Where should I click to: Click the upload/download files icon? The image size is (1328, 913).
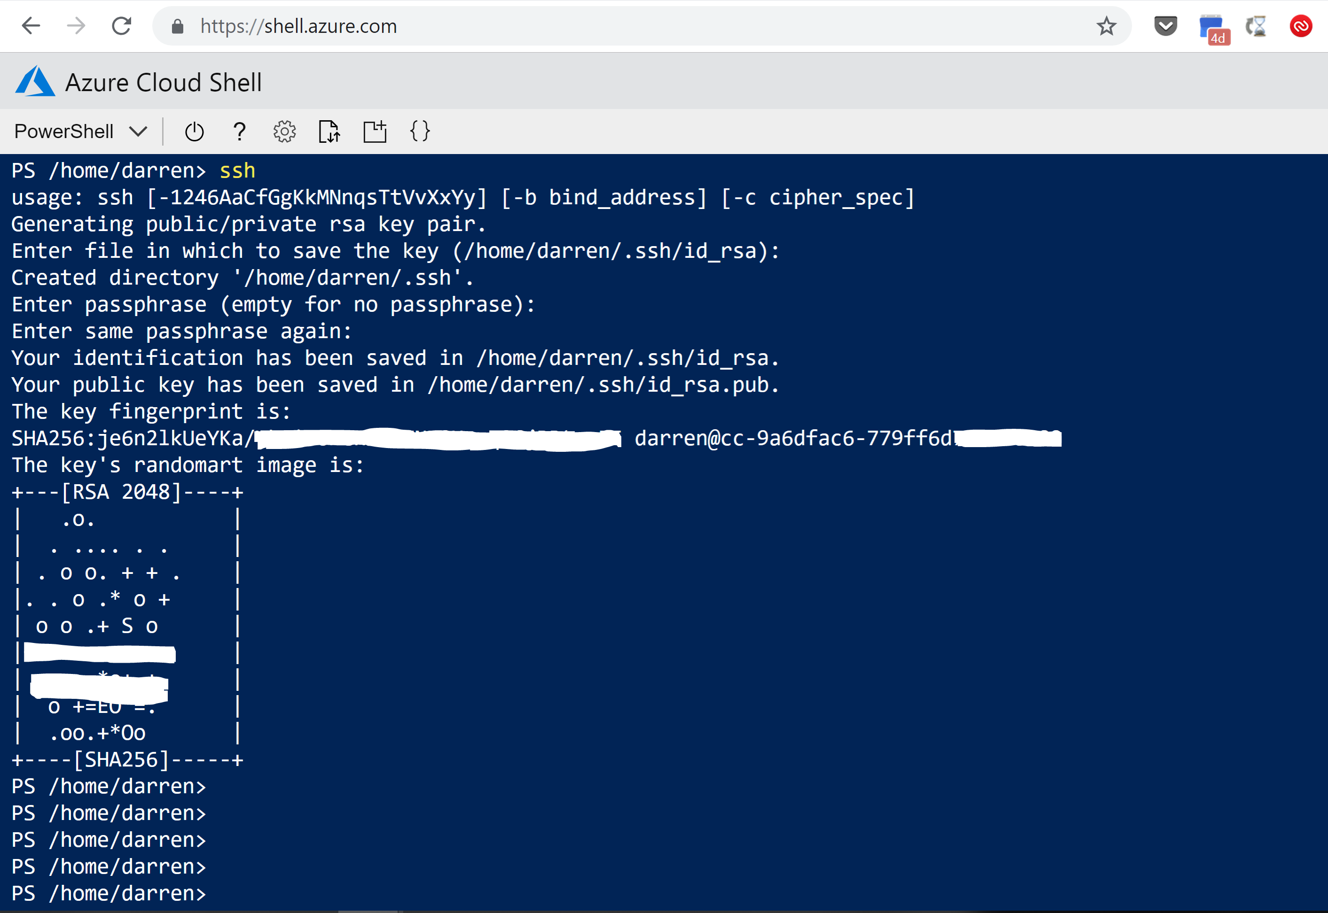click(329, 132)
